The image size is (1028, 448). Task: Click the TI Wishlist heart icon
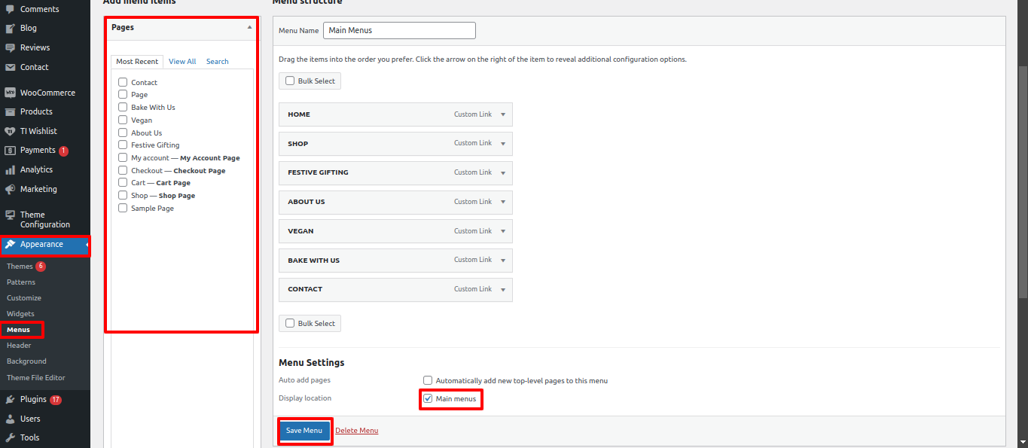coord(10,131)
